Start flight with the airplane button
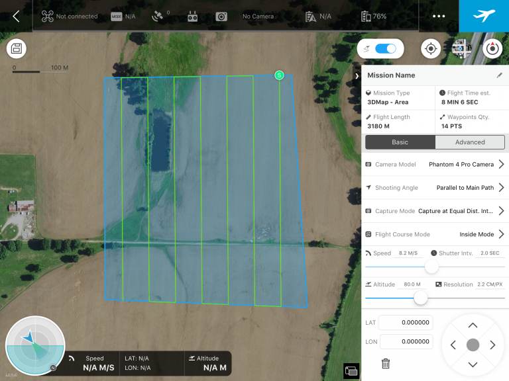509x381 pixels. [484, 16]
